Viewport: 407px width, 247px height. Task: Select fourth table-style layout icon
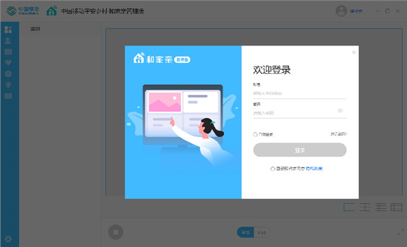click(396, 207)
